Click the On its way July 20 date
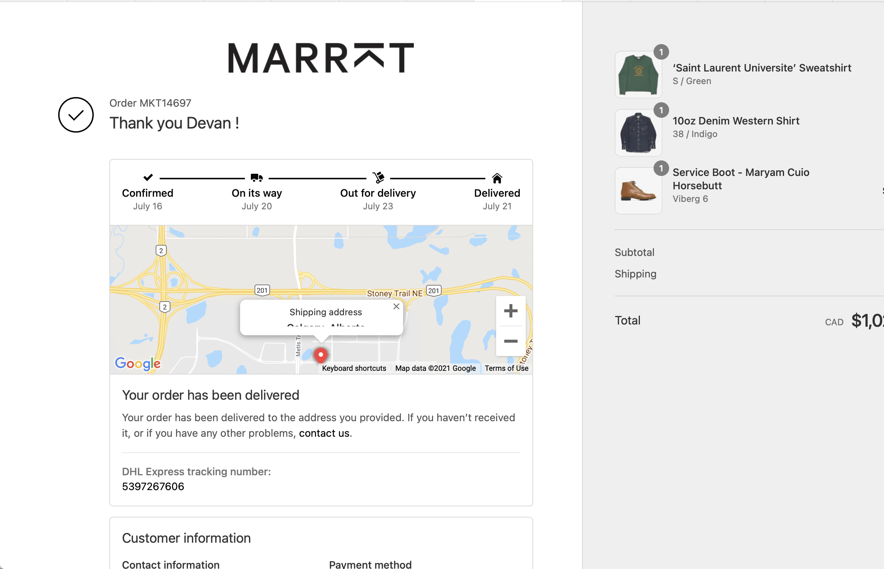This screenshot has height=569, width=884. tap(257, 206)
